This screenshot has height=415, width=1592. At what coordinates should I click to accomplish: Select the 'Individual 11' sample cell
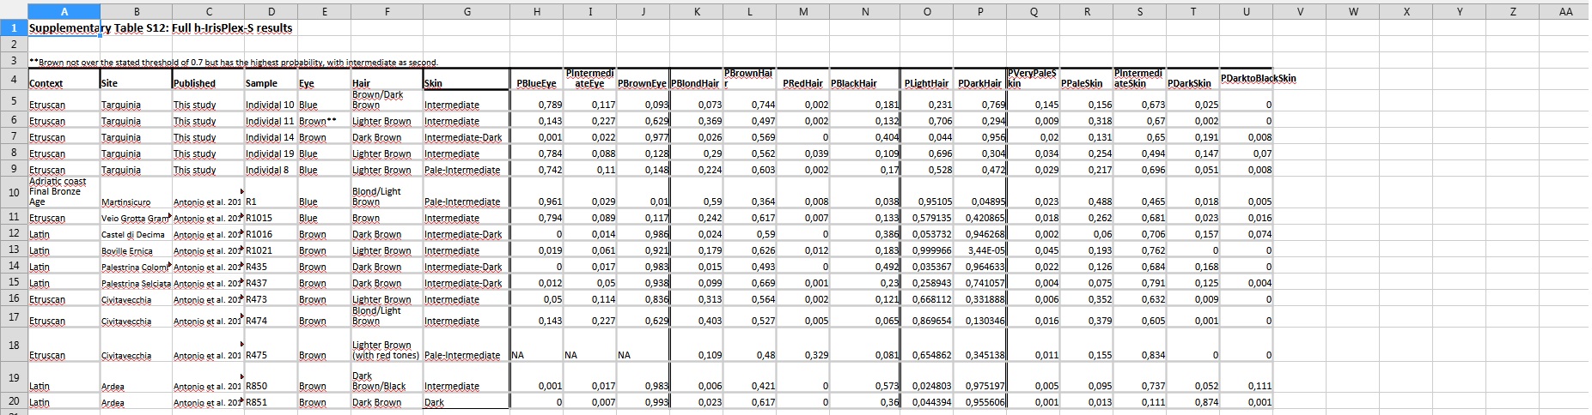[270, 121]
